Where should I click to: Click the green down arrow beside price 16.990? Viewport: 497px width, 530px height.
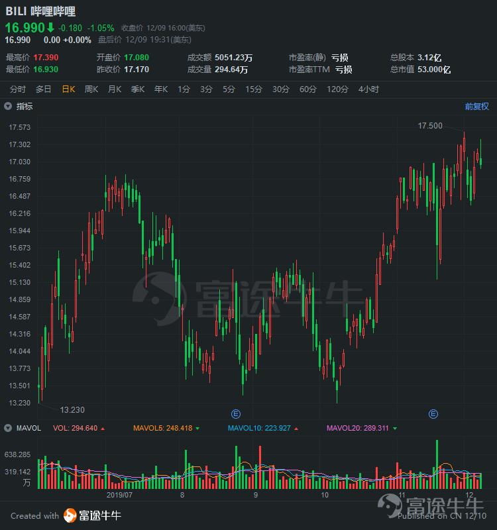(50, 27)
